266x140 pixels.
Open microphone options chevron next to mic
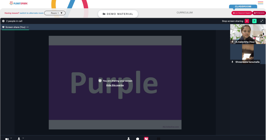23,138
